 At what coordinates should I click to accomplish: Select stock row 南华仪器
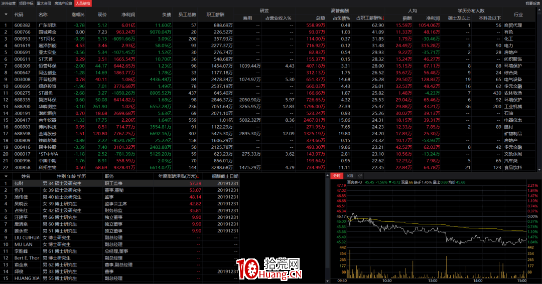[x=268, y=120]
